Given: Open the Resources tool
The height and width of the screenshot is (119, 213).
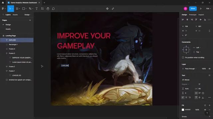Looking at the screenshot, I should 42,9.
